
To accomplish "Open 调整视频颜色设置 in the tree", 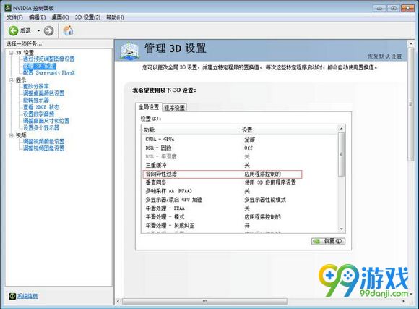I will pos(43,141).
